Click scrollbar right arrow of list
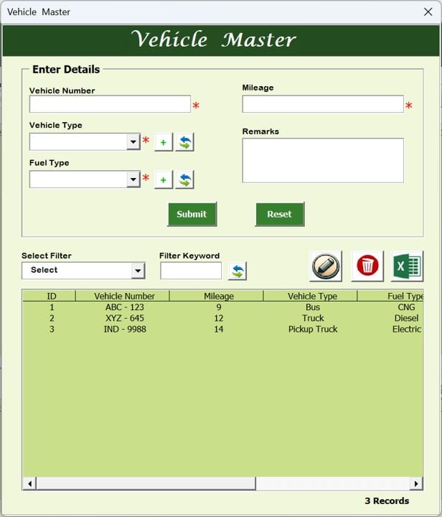This screenshot has width=442, height=517. (x=416, y=484)
